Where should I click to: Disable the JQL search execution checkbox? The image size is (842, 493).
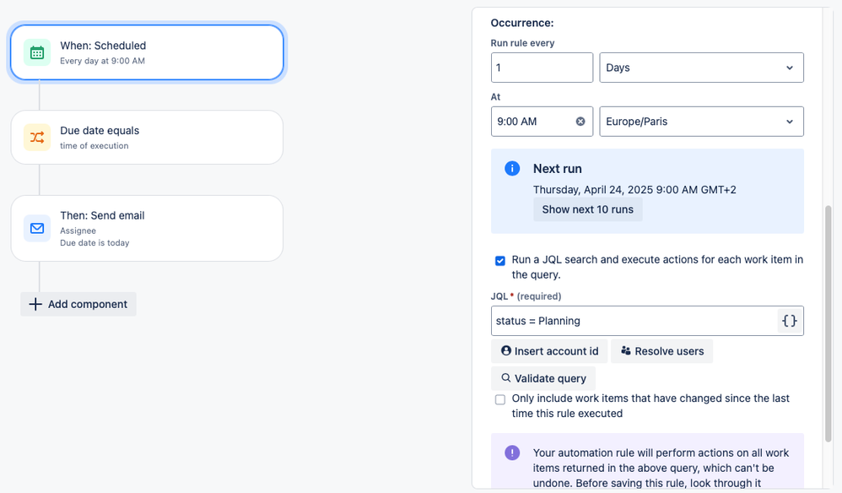500,261
